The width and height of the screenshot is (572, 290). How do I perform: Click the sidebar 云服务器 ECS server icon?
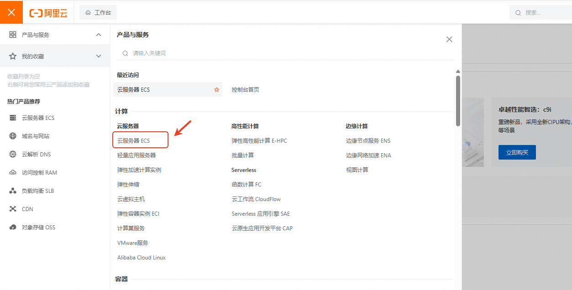click(13, 118)
